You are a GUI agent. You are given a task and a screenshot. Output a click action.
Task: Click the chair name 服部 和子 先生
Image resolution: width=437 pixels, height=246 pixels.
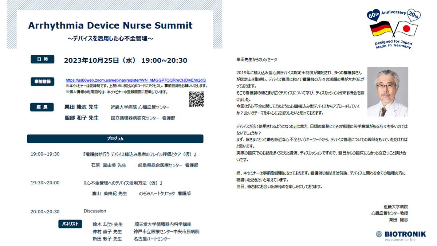81,118
